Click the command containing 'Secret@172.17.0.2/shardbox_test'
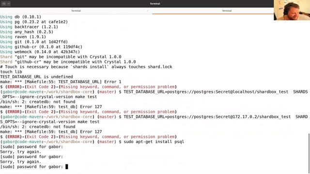 [216, 117]
